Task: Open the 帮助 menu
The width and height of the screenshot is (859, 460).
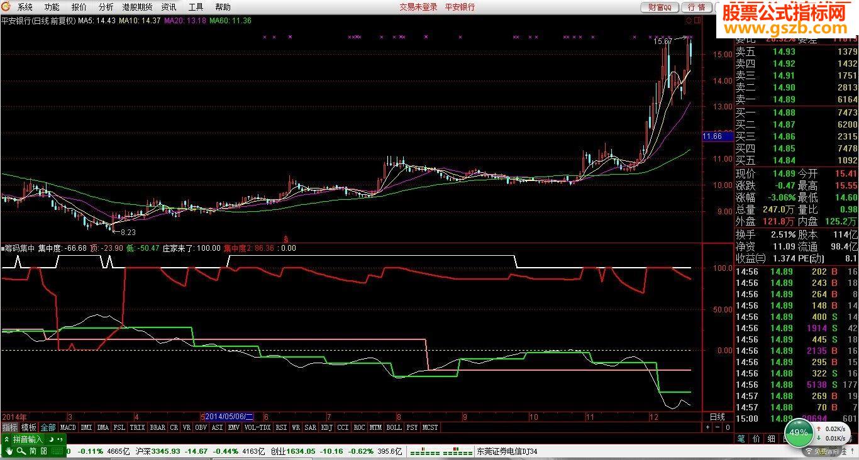Action: (x=223, y=7)
